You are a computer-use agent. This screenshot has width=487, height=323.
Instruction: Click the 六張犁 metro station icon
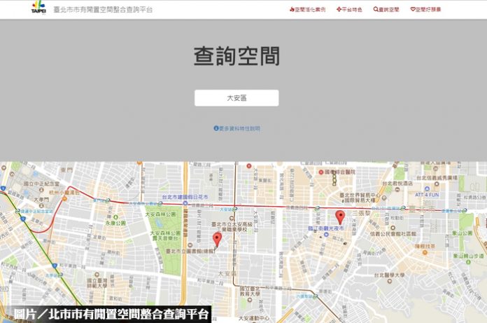coord(315,296)
